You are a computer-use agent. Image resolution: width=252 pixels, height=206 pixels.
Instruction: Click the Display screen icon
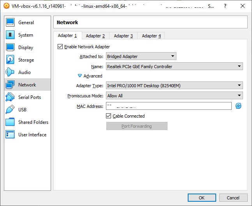(10, 47)
